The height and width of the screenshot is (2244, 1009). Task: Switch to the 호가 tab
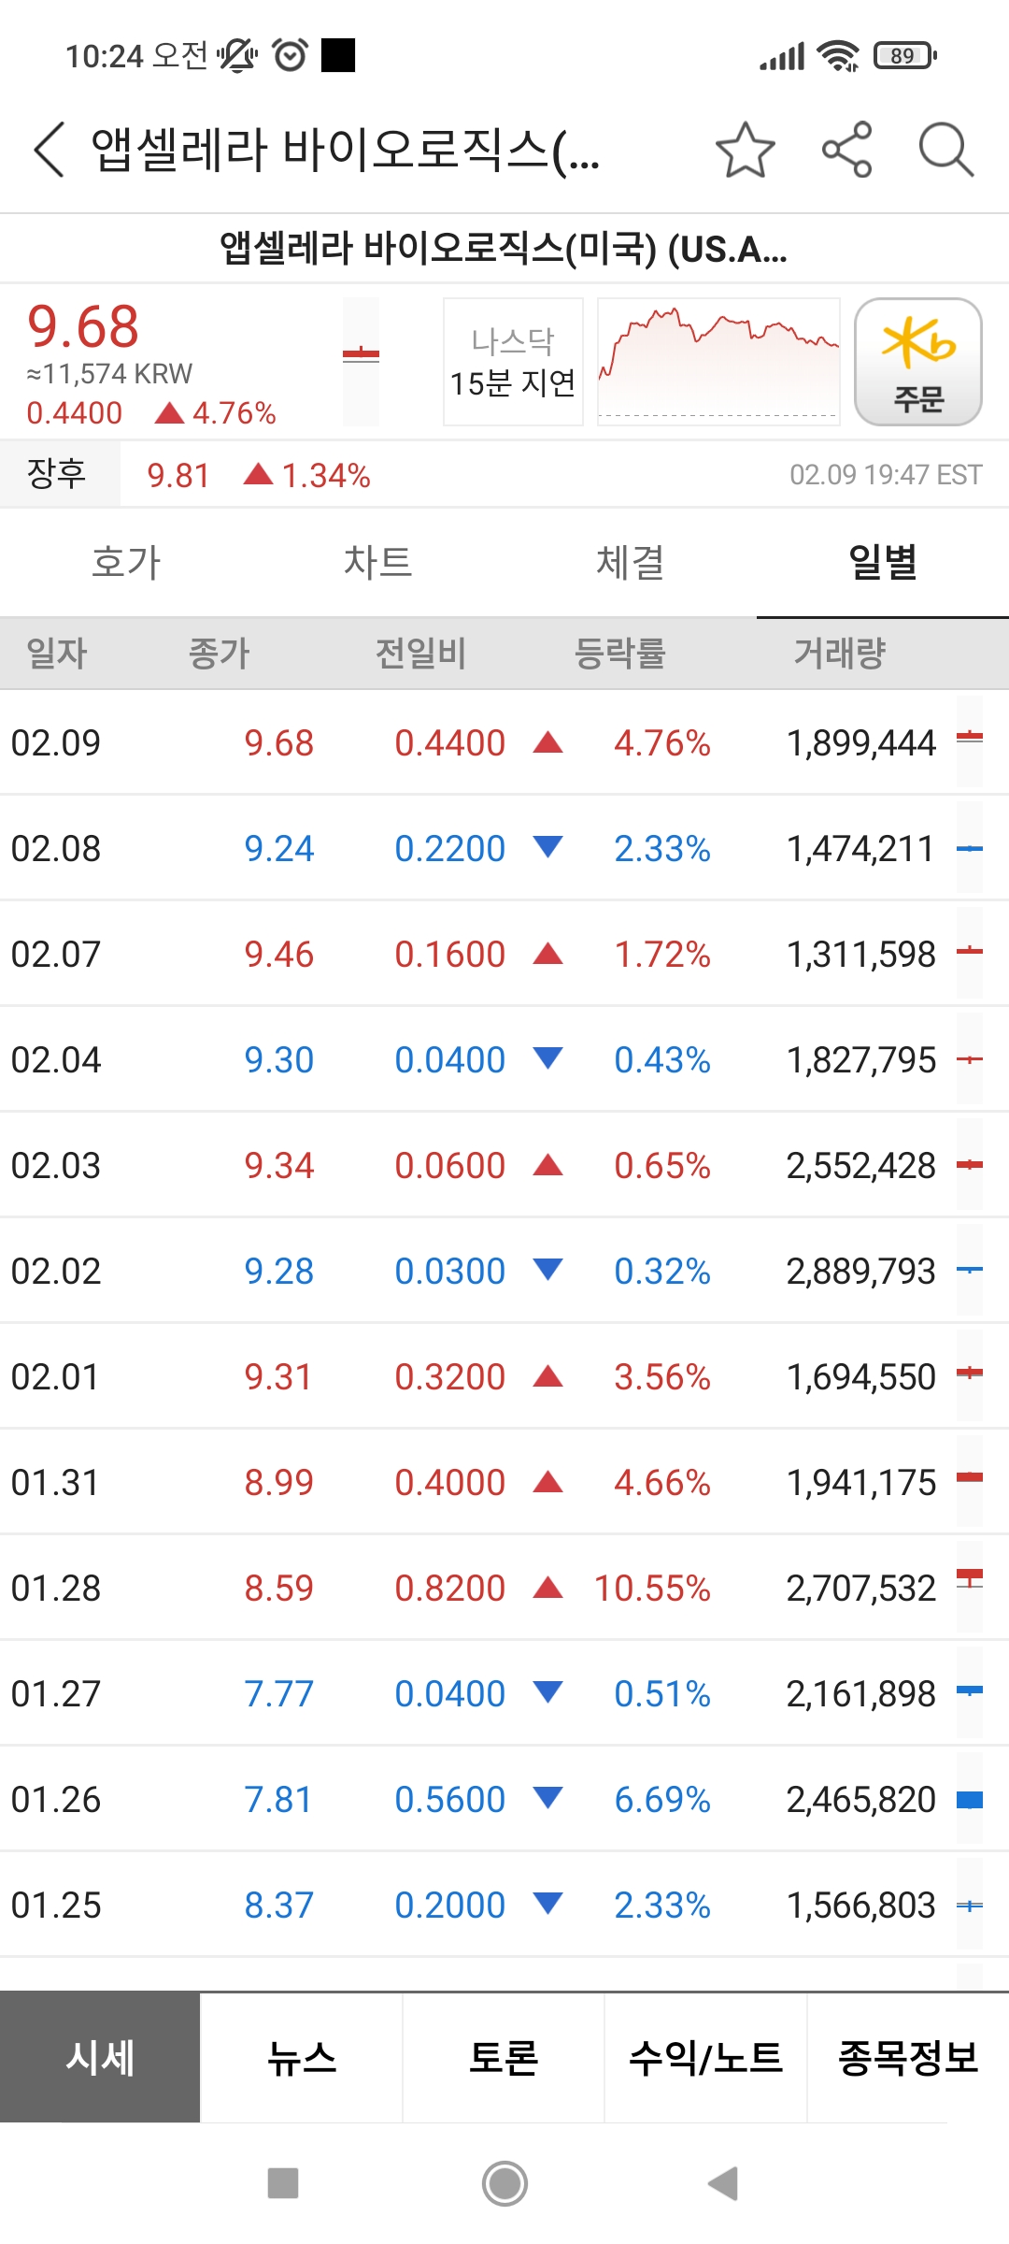pos(126,563)
